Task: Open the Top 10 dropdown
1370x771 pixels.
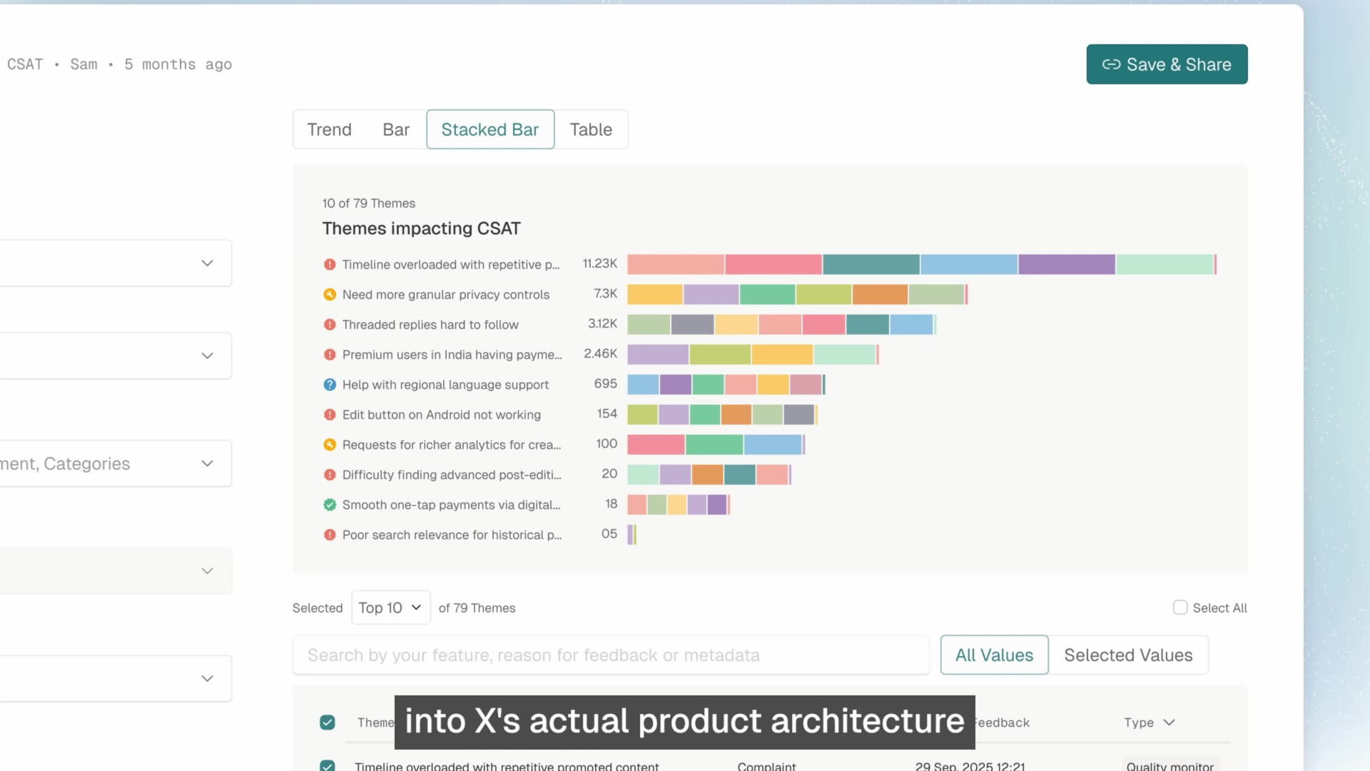Action: pyautogui.click(x=390, y=608)
